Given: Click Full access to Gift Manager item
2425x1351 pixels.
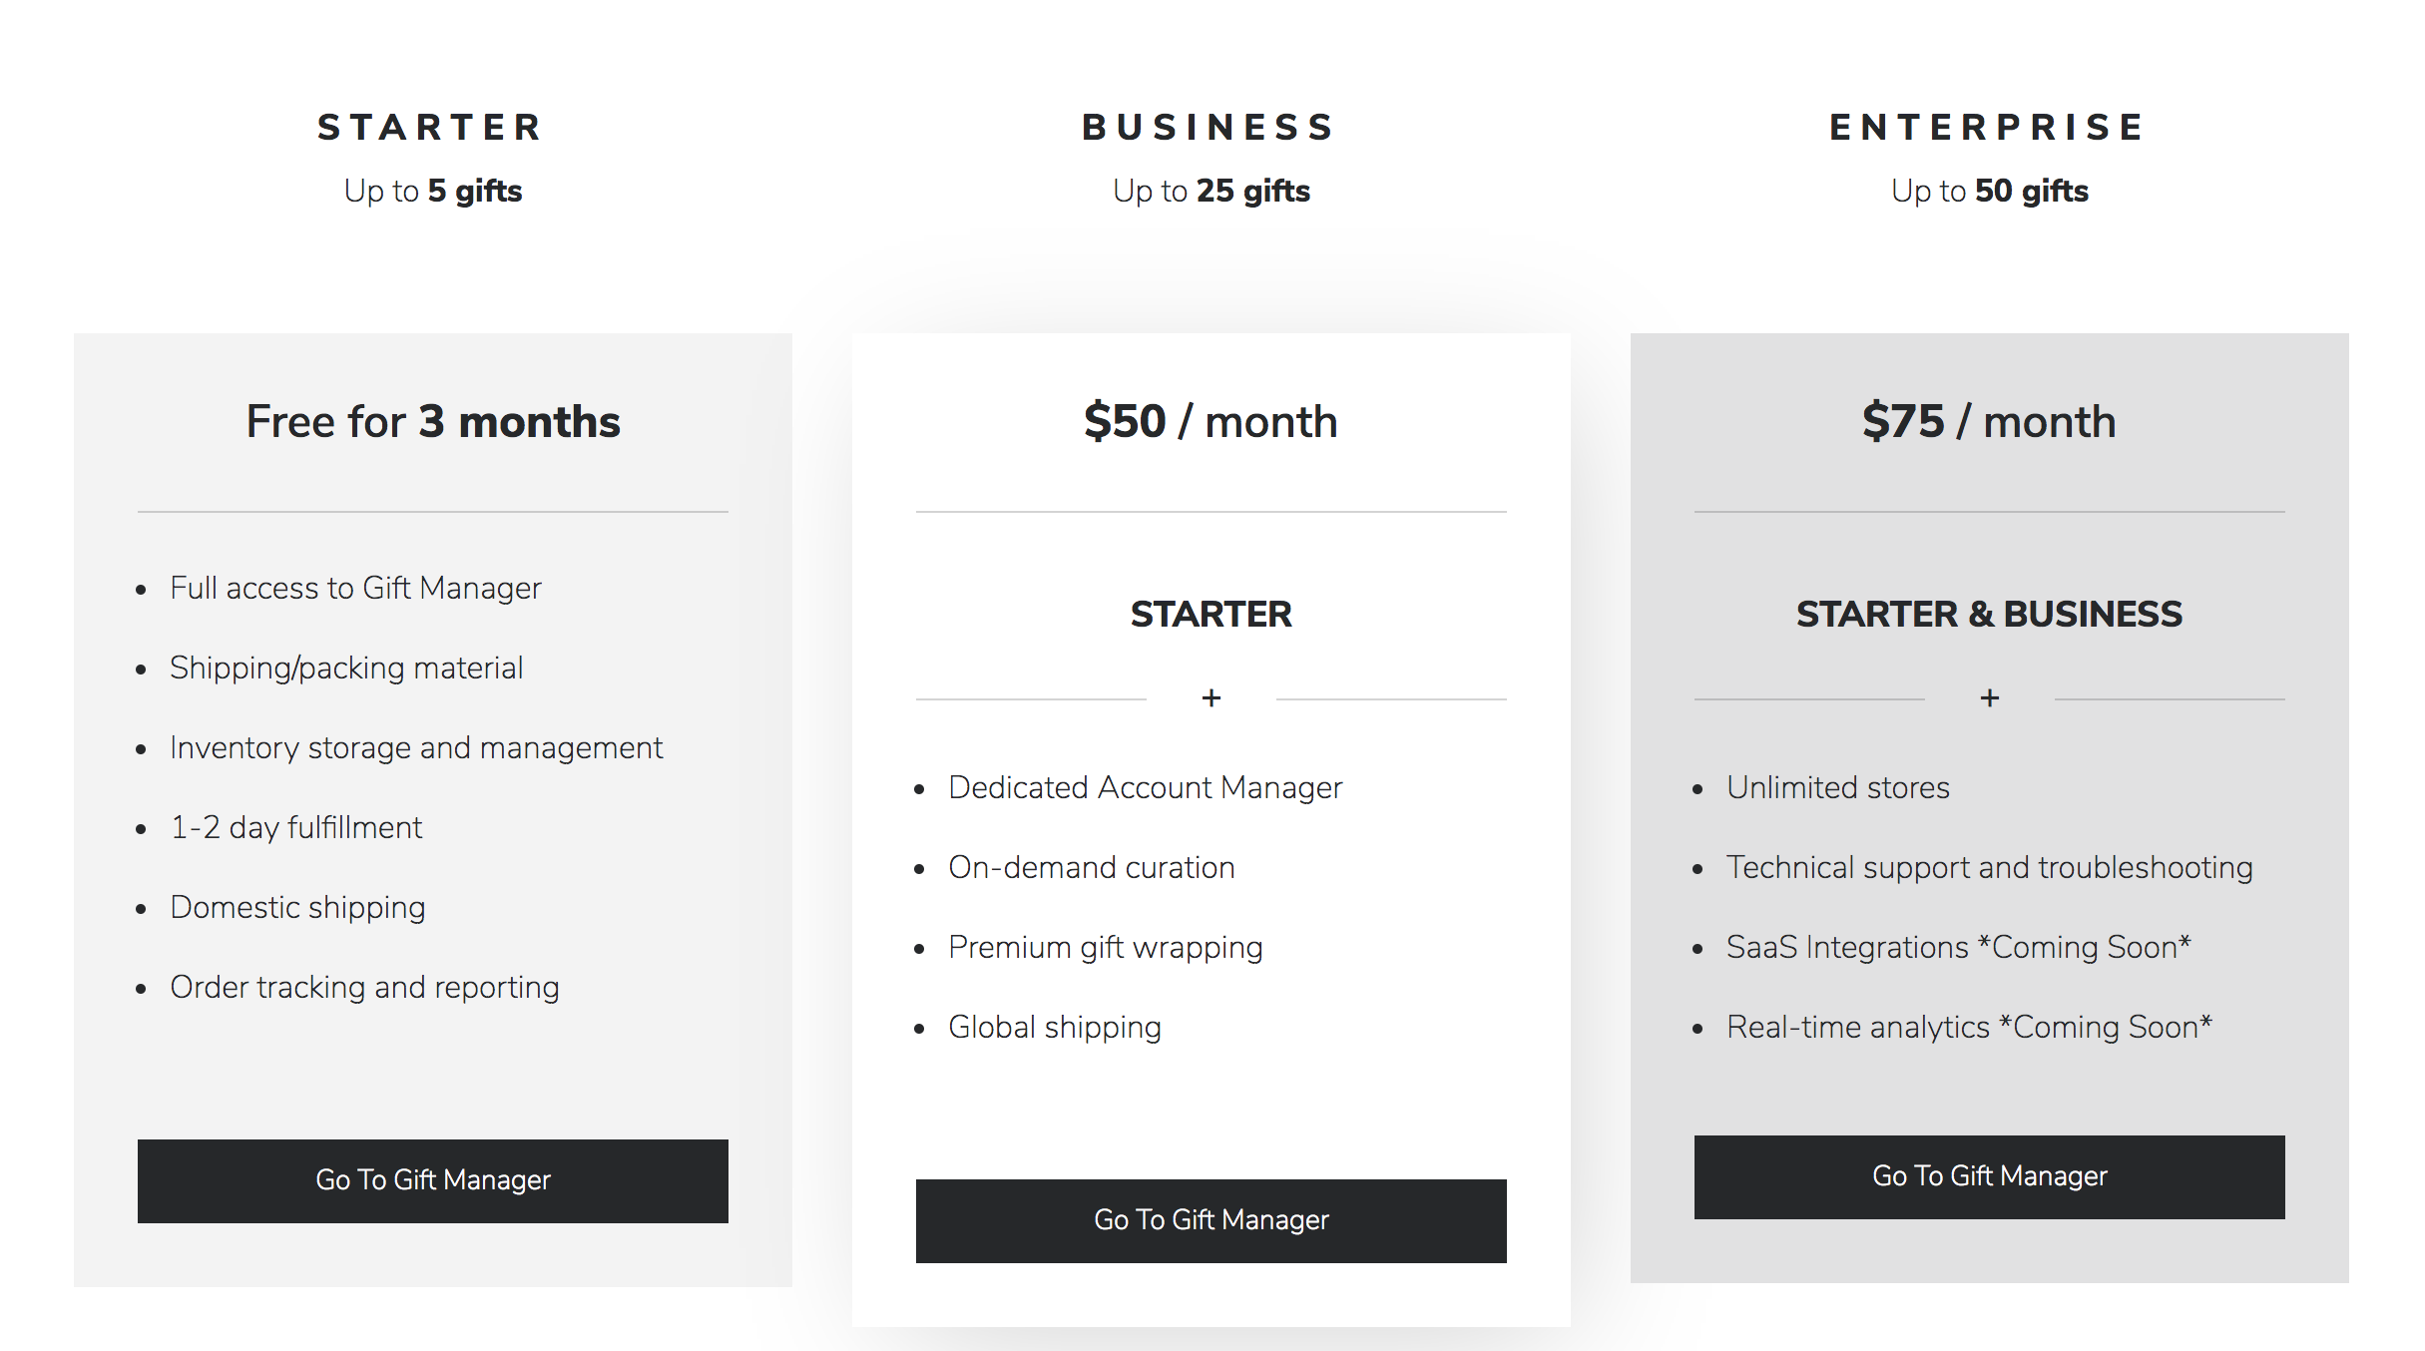Looking at the screenshot, I should (355, 589).
